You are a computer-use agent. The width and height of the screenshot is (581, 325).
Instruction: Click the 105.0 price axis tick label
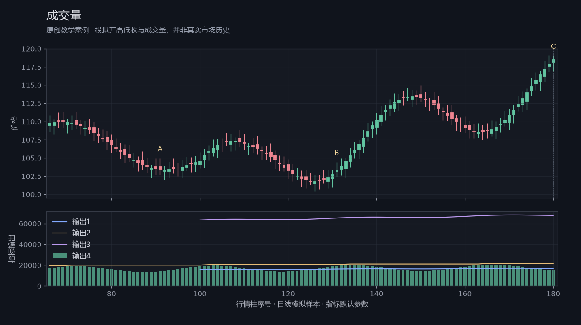[32, 158]
